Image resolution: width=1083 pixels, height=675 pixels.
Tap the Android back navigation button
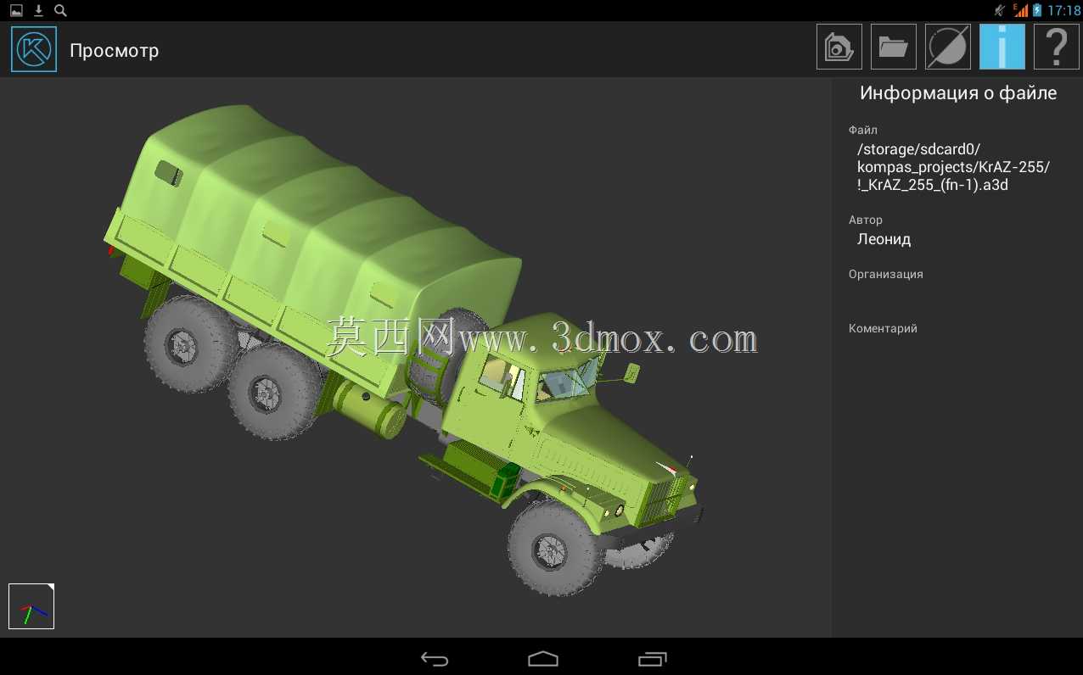coord(435,659)
